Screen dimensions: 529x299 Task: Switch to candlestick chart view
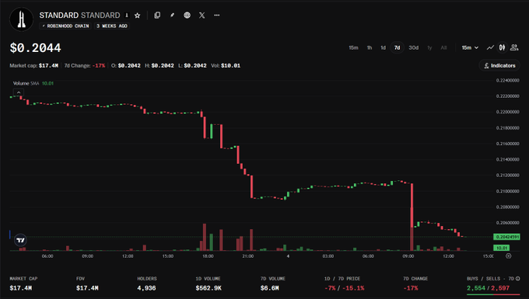tap(502, 48)
